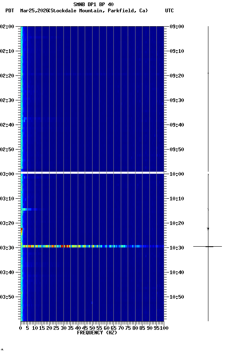Click the 09:10 UTC time label
226x354 pixels.
pyautogui.click(x=177, y=51)
